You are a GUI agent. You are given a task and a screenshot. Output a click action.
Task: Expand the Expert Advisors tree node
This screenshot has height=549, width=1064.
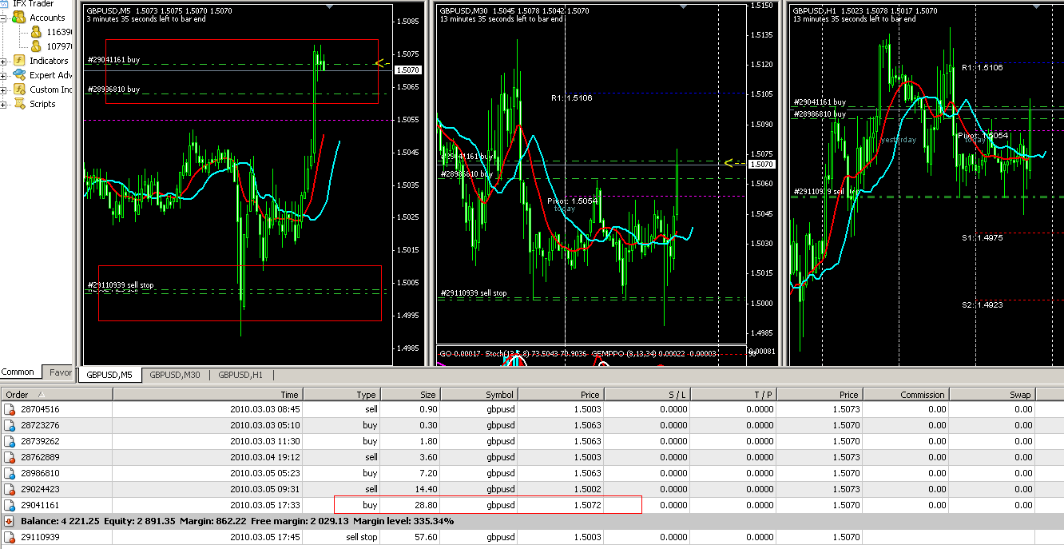pos(4,75)
